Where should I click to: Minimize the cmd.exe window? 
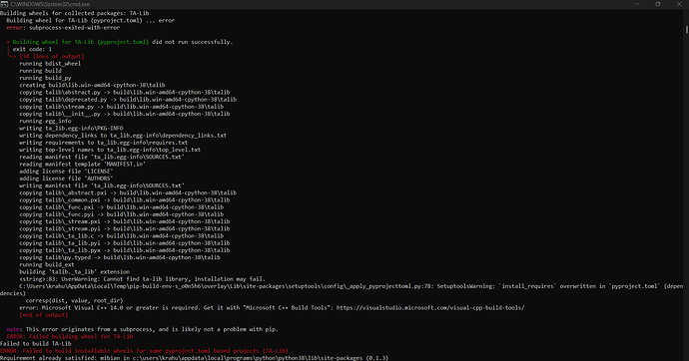click(x=637, y=4)
